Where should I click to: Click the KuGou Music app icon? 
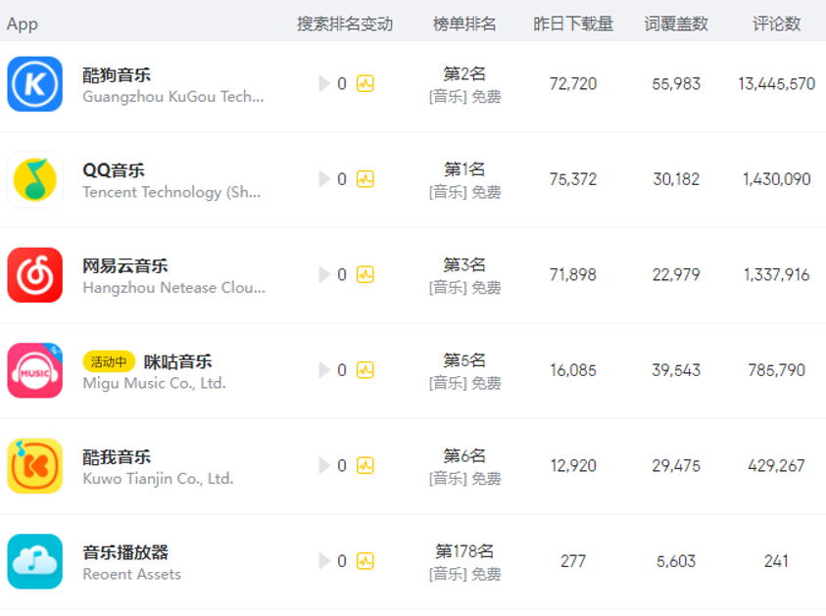point(35,84)
